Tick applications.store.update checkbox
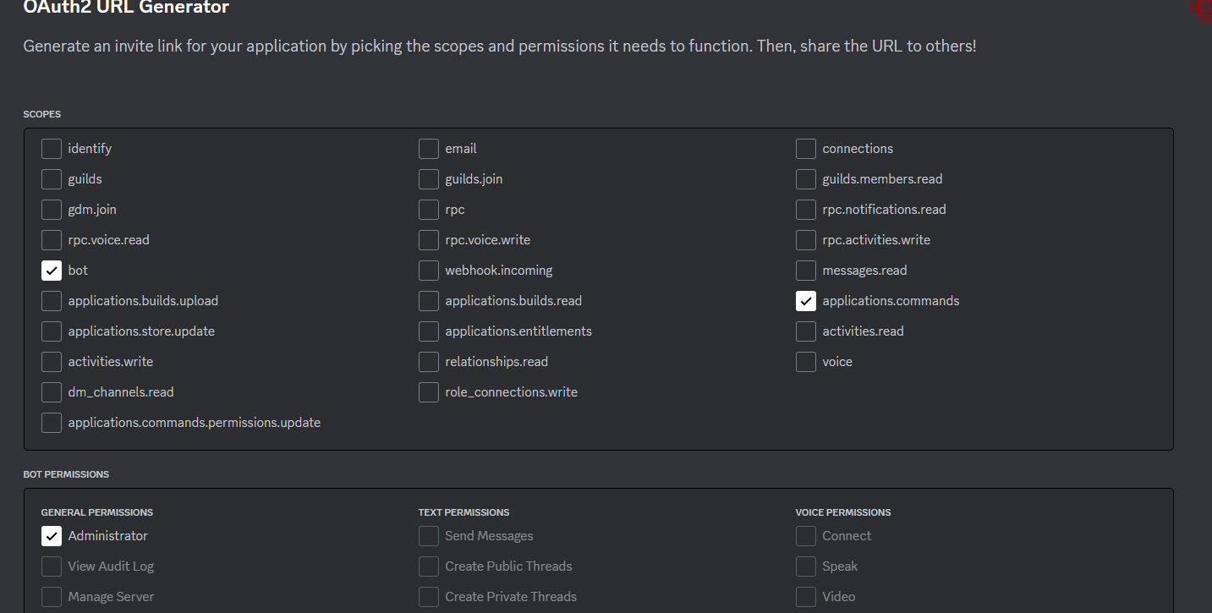Viewport: 1212px width, 613px height. [x=52, y=331]
